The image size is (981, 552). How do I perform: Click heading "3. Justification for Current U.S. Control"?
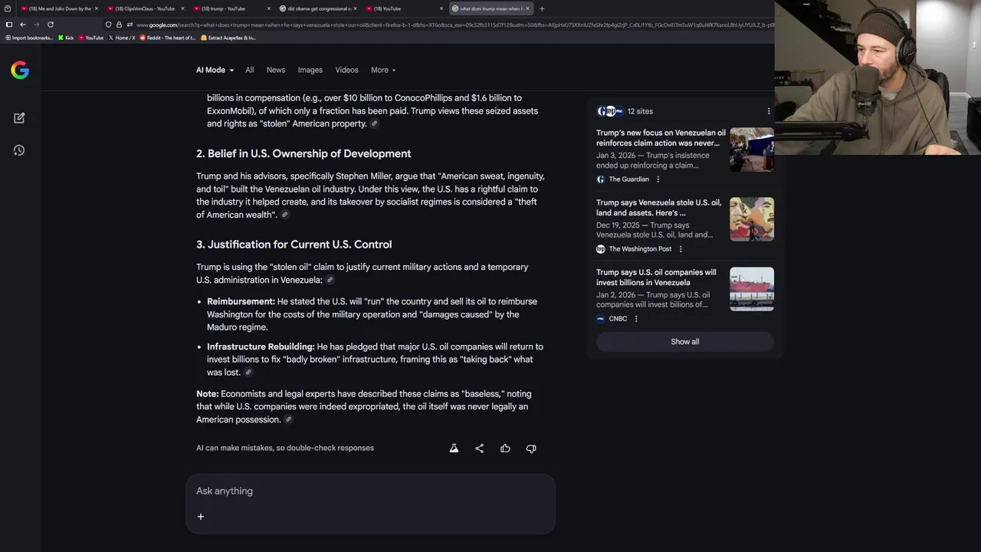point(294,245)
